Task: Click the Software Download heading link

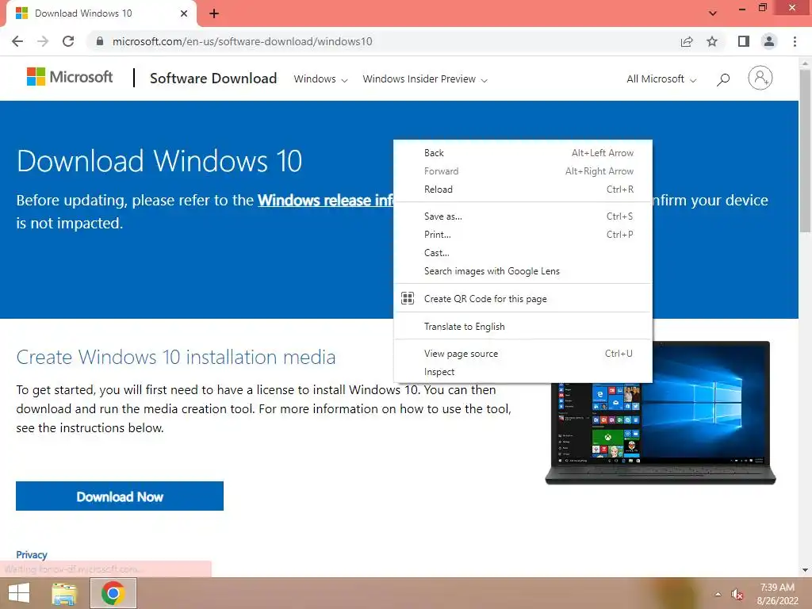Action: [213, 79]
